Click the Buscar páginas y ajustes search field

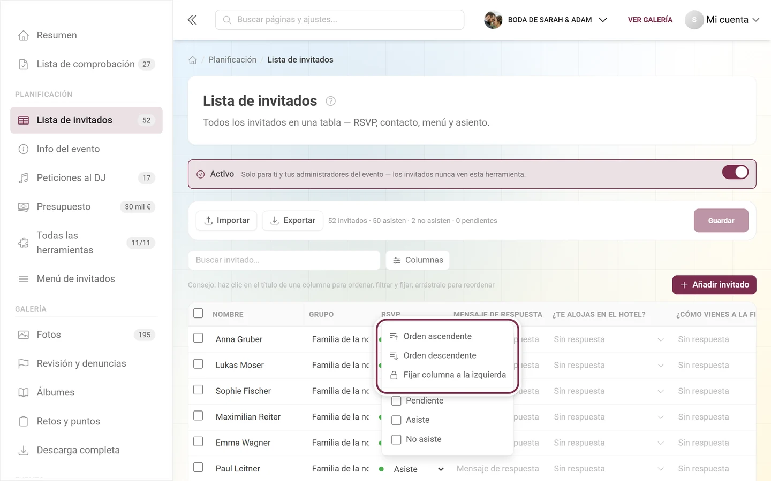click(339, 20)
